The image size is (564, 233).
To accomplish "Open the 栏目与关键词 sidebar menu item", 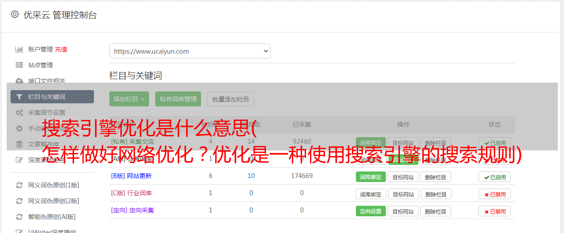I will tap(52, 97).
